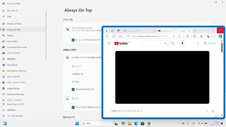Click the YouTube voice search microphone
The height and width of the screenshot is (127, 226).
[x=182, y=43]
